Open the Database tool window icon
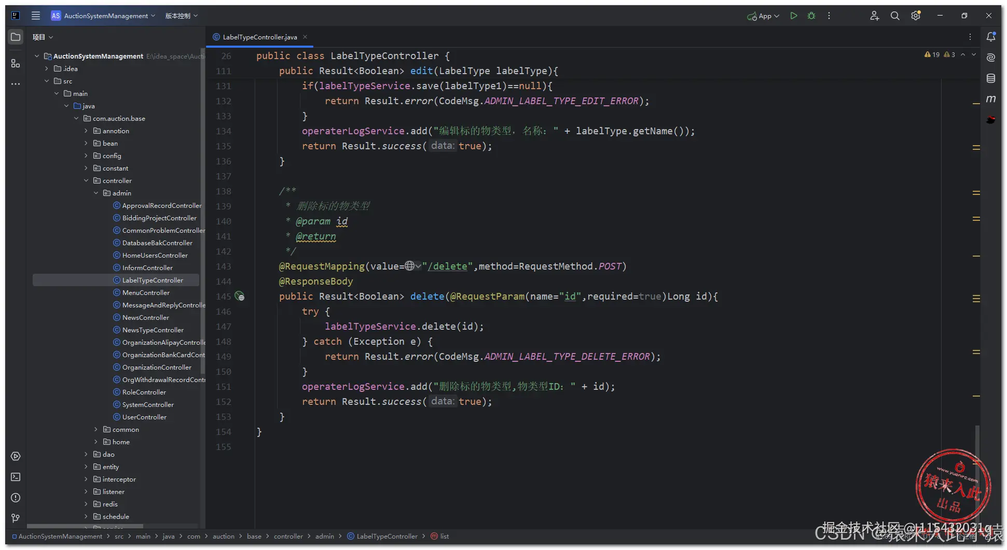 coord(991,78)
